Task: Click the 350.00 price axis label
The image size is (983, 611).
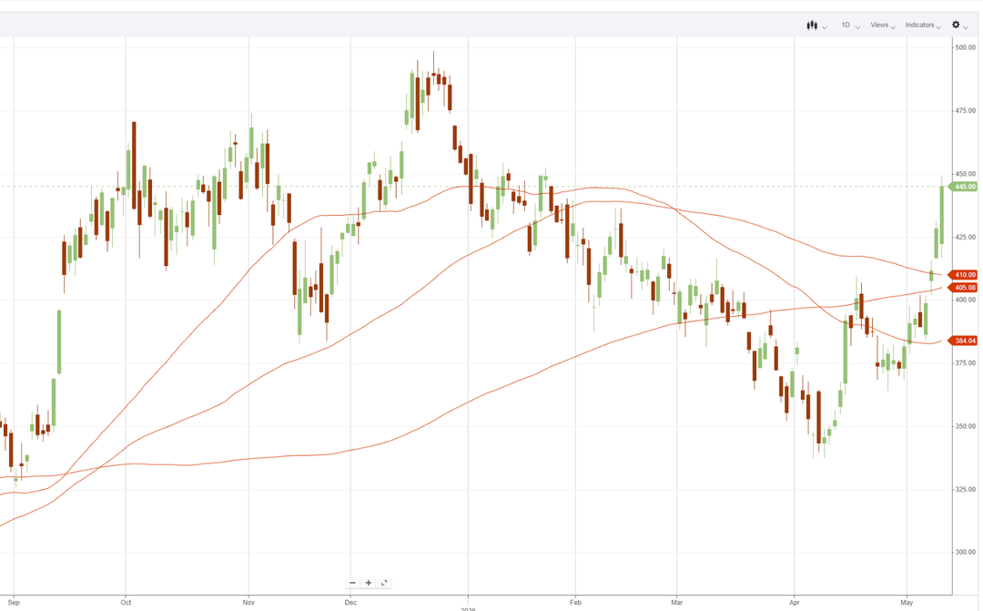Action: pos(966,426)
